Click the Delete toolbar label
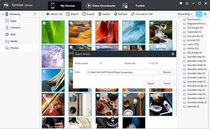 tap(106, 14)
